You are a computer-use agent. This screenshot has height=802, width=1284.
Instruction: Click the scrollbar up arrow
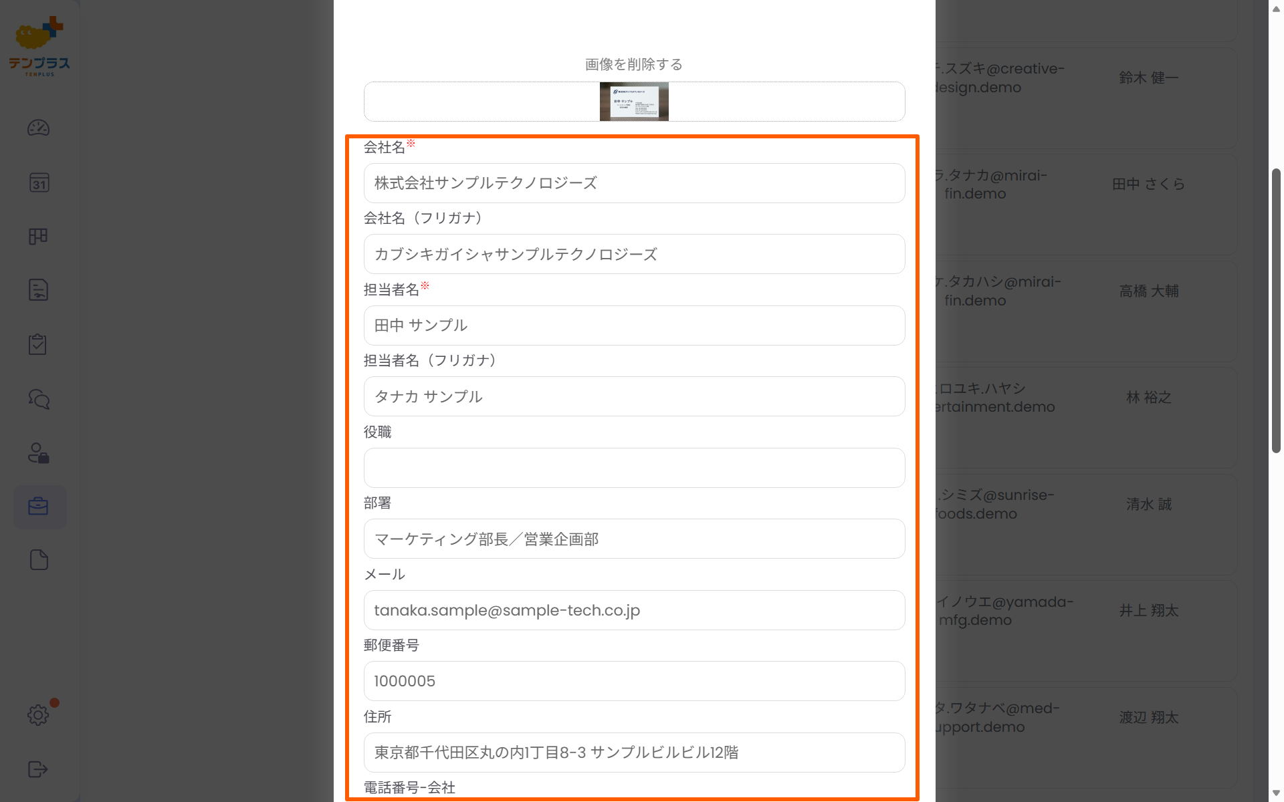(1276, 9)
